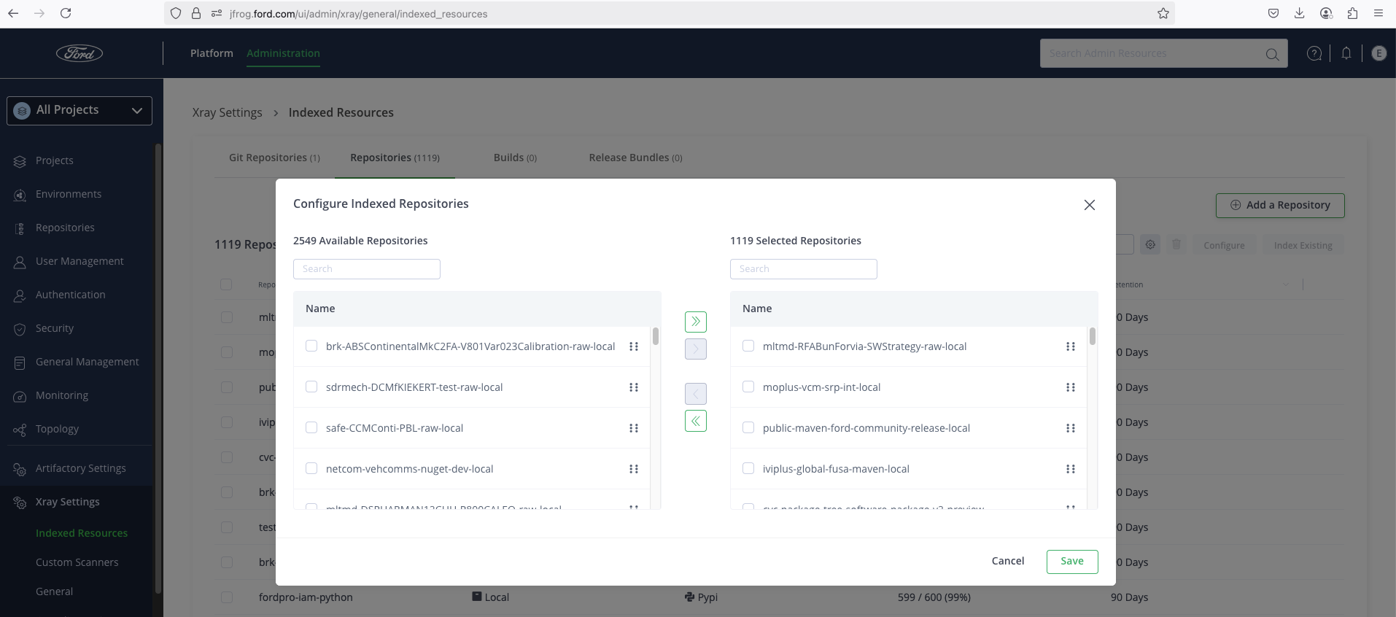Click the selected repositories list scrollbar

pos(1092,336)
